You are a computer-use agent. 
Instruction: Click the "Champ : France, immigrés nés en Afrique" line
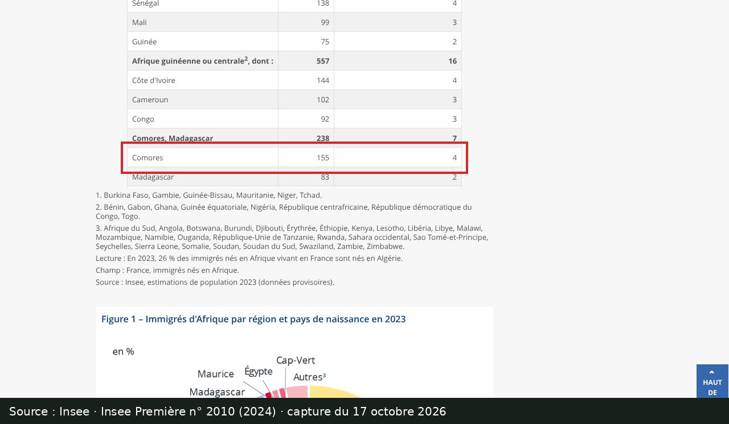pyautogui.click(x=167, y=270)
